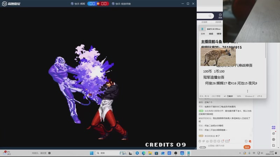The image size is (280, 157).
Task: Click the 行 8, 列 19 cursor position status
Action: point(204,96)
